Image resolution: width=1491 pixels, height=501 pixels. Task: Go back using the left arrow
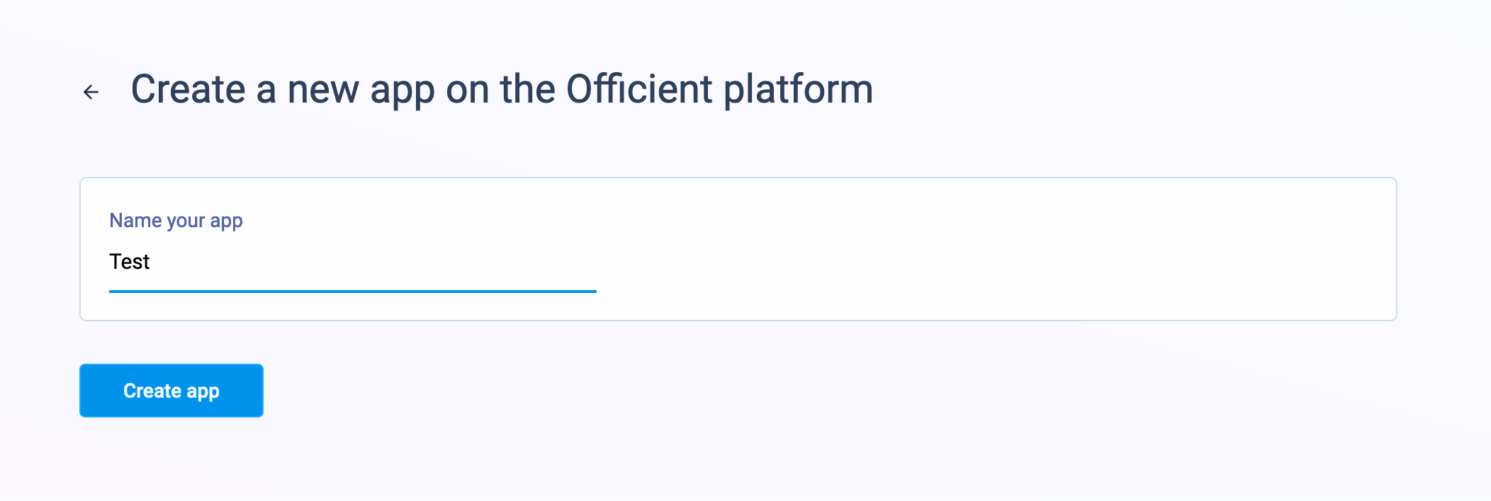point(91,92)
